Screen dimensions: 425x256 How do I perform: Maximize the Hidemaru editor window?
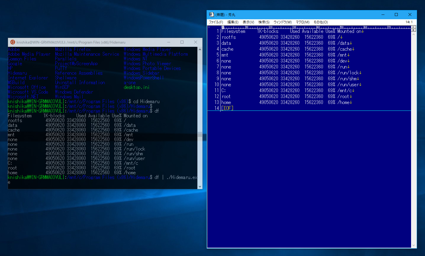[396, 15]
